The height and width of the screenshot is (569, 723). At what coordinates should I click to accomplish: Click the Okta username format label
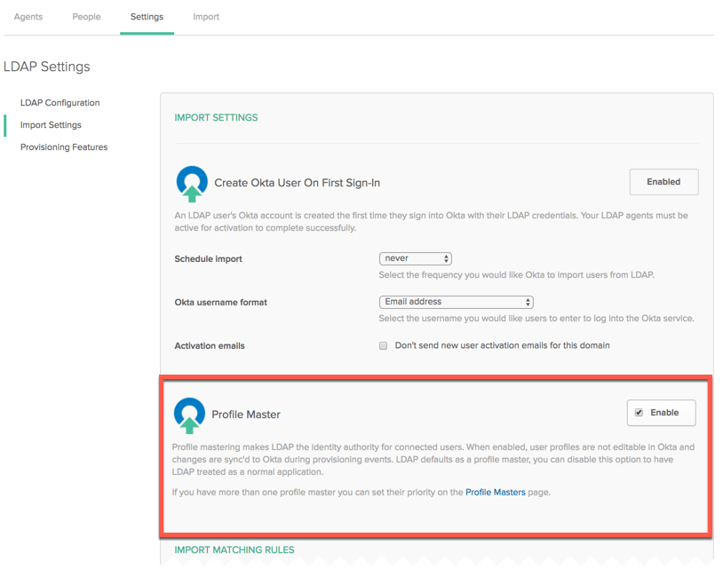point(220,302)
